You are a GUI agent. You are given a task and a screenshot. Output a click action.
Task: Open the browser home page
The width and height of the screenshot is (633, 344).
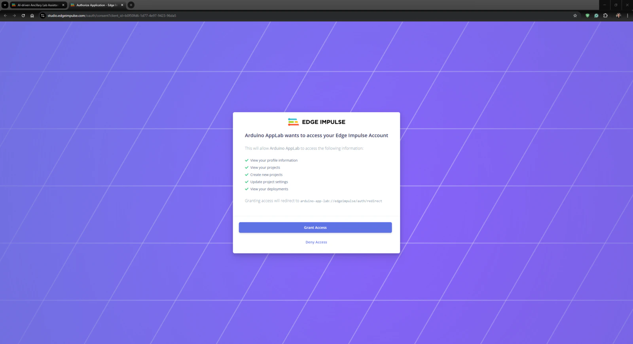(32, 16)
